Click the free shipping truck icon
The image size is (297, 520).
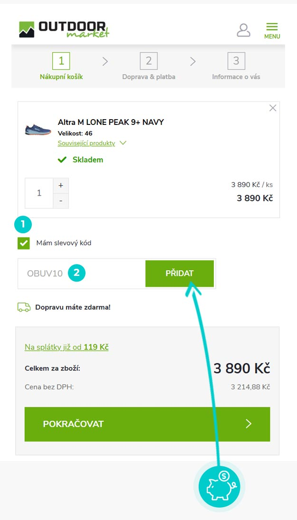coord(24,307)
